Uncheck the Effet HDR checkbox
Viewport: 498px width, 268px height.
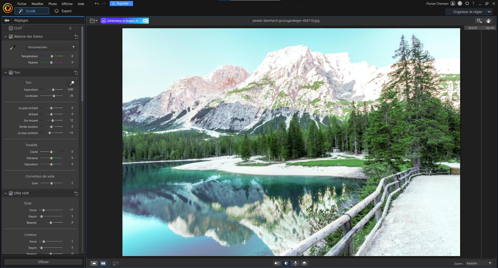click(11, 193)
